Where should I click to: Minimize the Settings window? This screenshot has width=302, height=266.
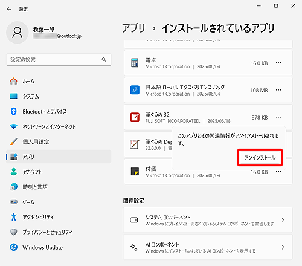coord(259,6)
